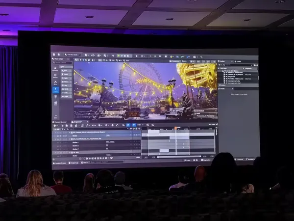The height and width of the screenshot is (221, 294).
Task: Click Sequencer play-reverse button
Action: pos(95,159)
